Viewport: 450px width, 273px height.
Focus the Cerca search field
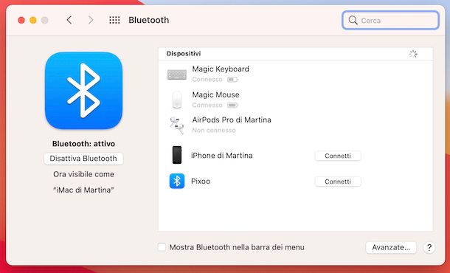click(x=390, y=20)
